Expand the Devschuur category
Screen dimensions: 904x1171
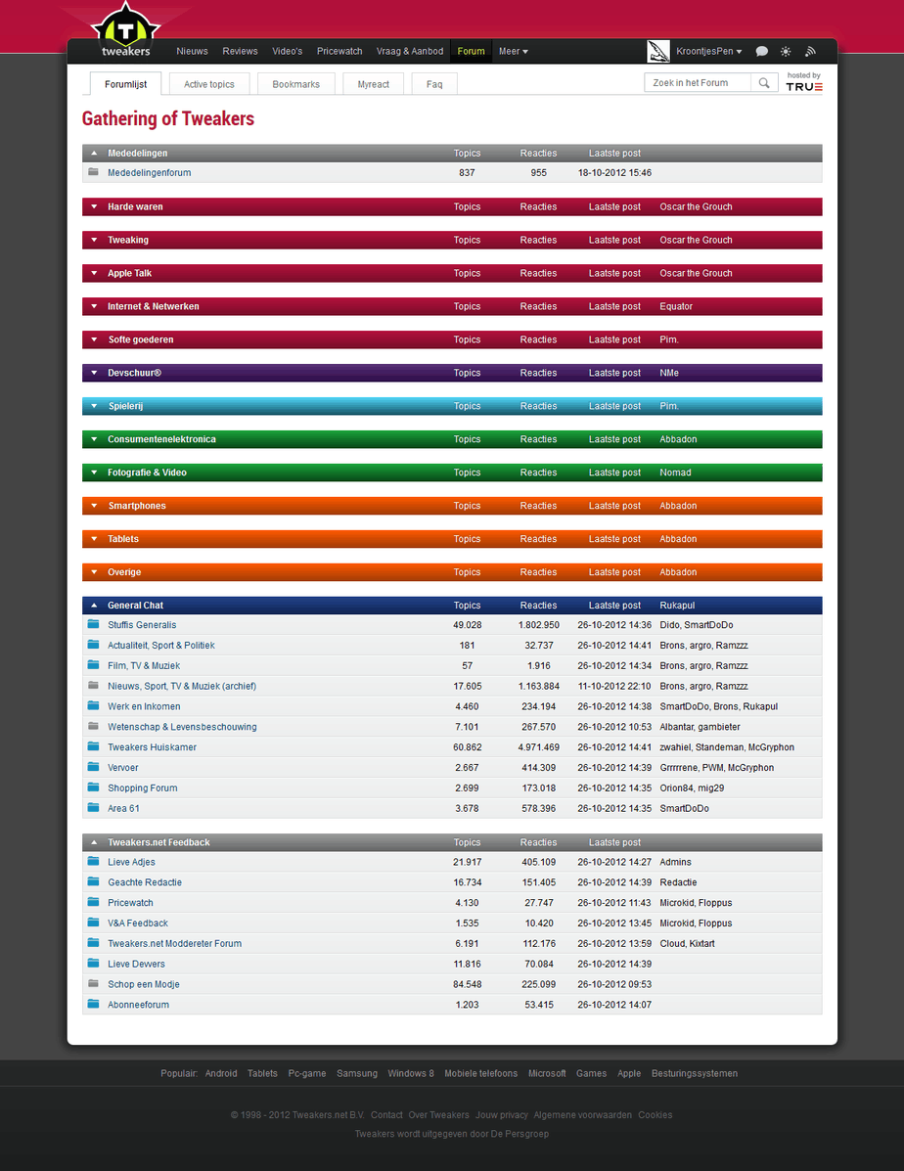(94, 373)
